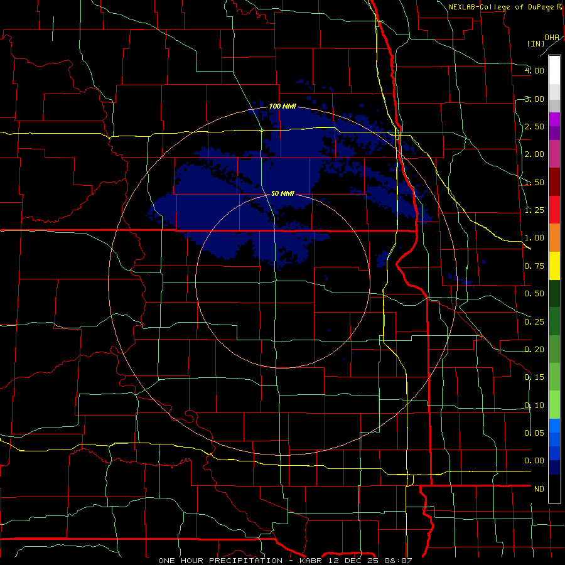Click the 0.20 legend value
This screenshot has height=565, width=565.
tap(534, 350)
